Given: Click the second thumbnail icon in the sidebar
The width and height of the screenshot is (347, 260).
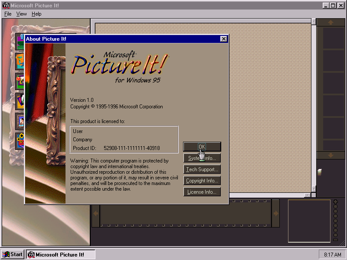Looking at the screenshot, I should (x=19, y=62).
